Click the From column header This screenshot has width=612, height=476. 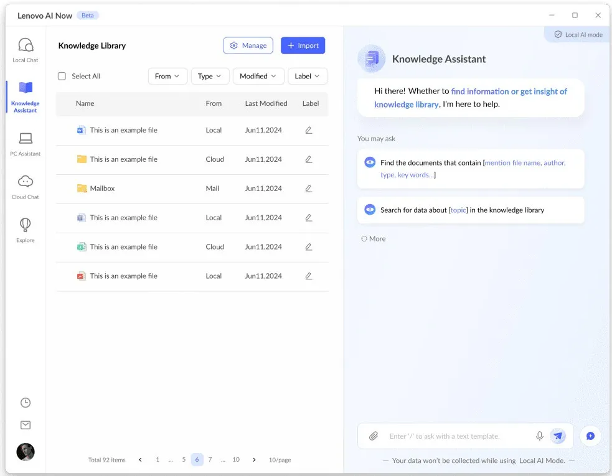(214, 103)
